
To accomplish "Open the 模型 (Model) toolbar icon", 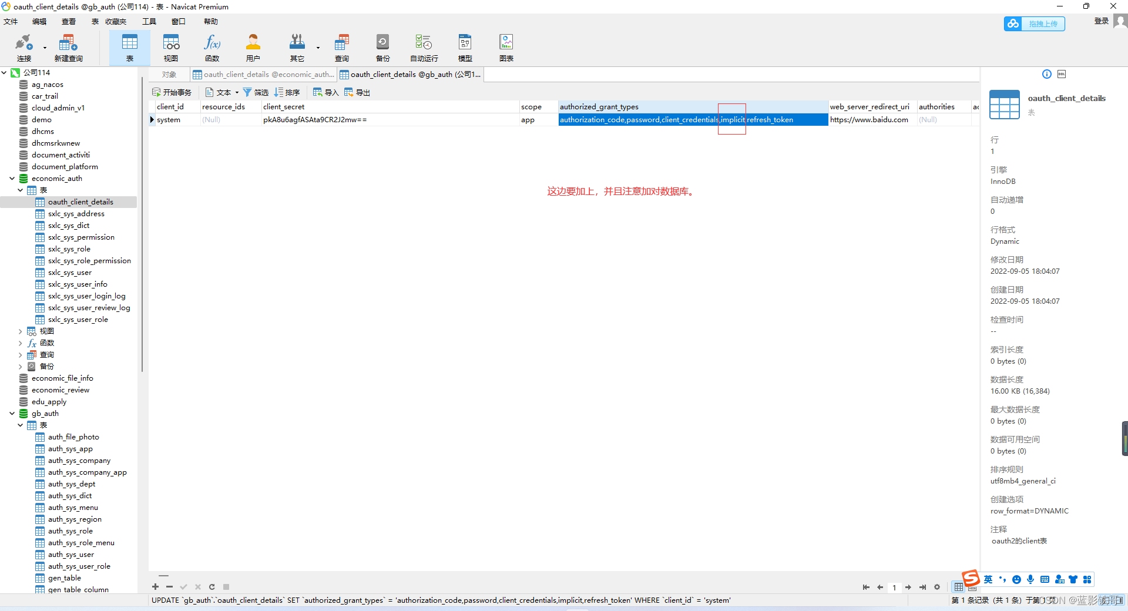I will point(465,47).
